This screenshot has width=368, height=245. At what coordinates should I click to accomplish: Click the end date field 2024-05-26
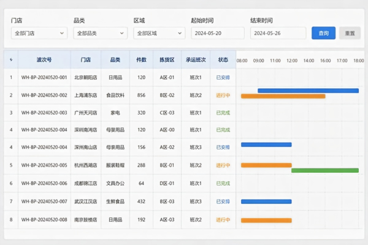278,33
